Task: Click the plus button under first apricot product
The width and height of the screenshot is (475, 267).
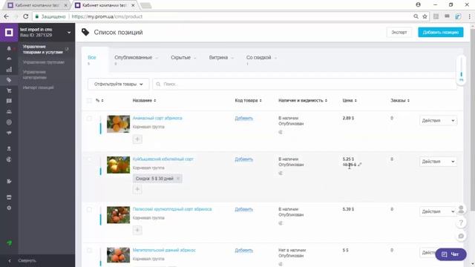Action: click(x=137, y=139)
